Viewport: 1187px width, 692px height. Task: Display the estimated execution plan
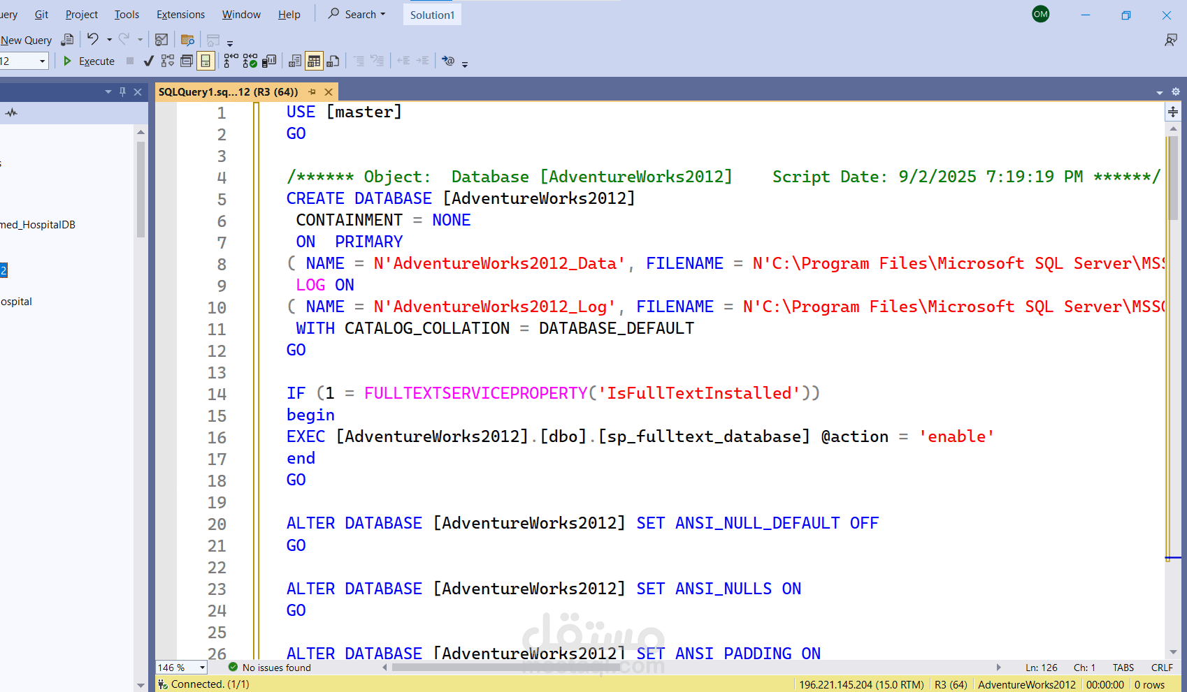pyautogui.click(x=167, y=61)
